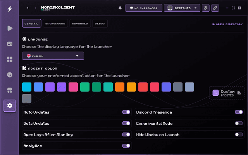This screenshot has height=155, width=248.
Task: Select the cyan accent color
Action: (27, 87)
